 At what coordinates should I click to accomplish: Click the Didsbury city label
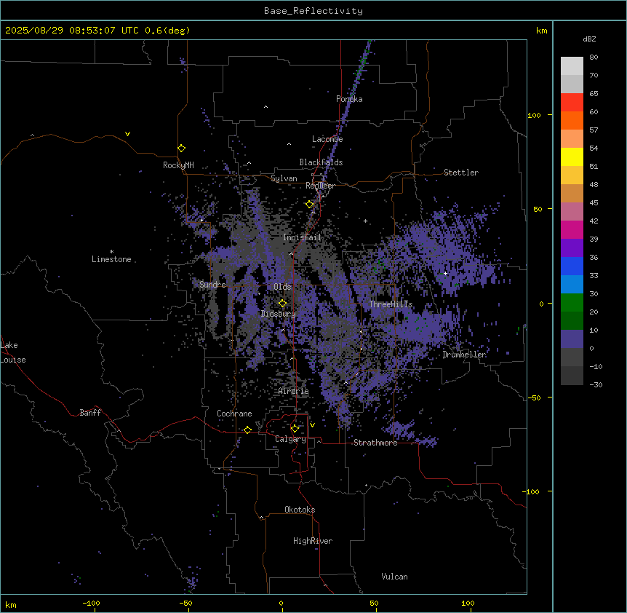(x=279, y=314)
